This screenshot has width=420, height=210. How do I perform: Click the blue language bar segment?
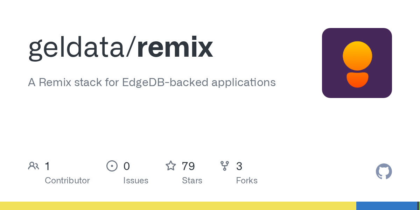tap(387, 206)
